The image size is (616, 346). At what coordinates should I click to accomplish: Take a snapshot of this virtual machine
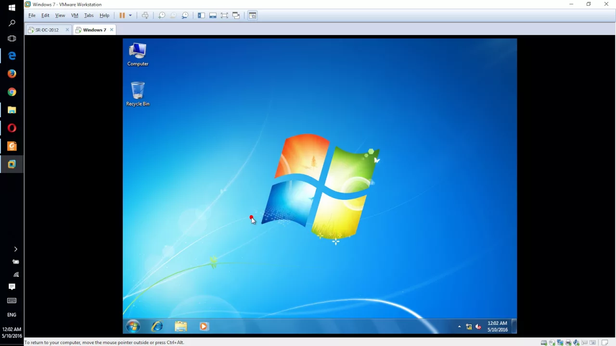162,15
